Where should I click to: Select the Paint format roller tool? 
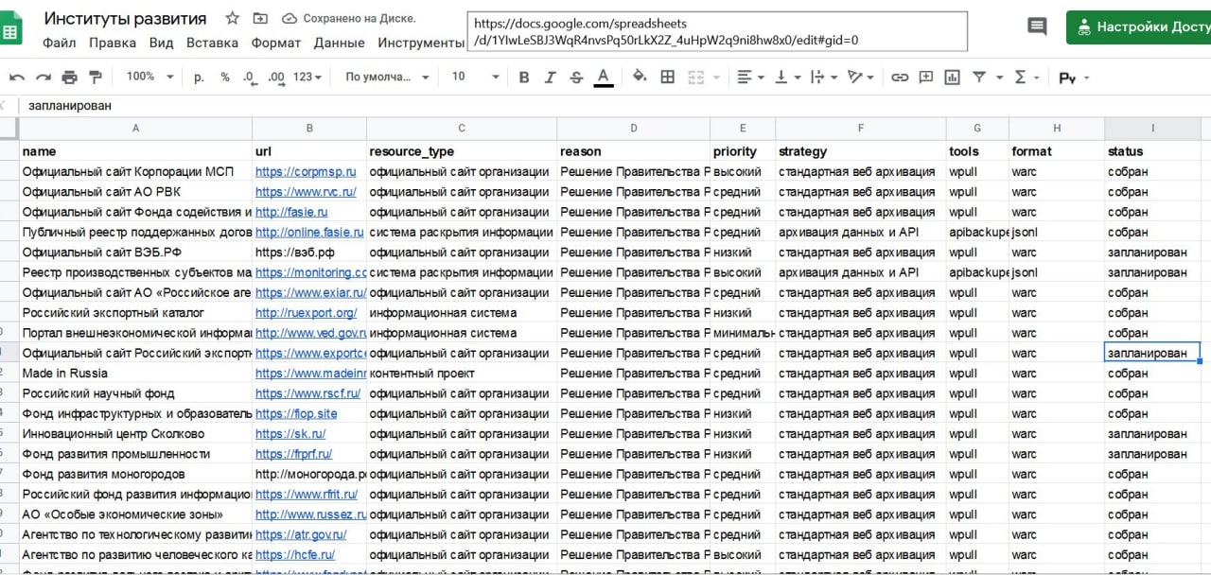(95, 77)
